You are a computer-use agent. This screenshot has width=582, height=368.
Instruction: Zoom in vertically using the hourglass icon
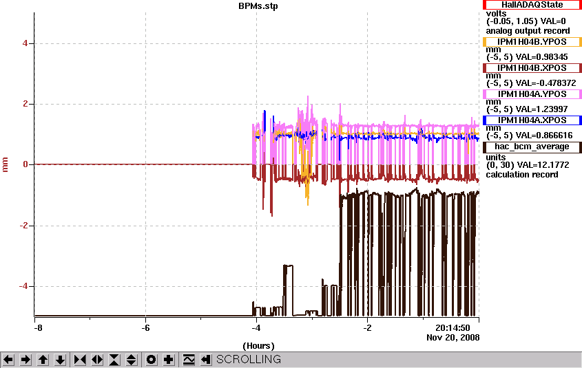(x=114, y=360)
